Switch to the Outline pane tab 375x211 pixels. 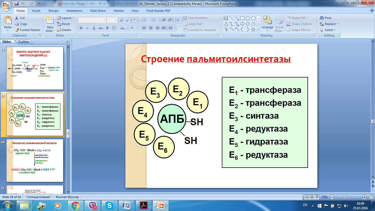click(x=23, y=42)
